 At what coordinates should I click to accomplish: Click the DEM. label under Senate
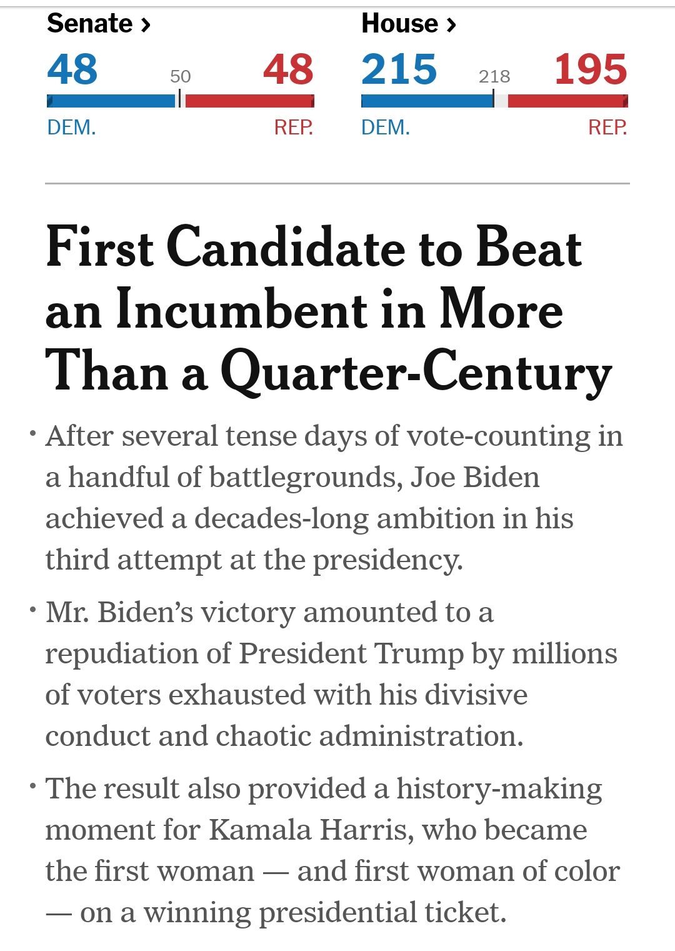[x=71, y=128]
